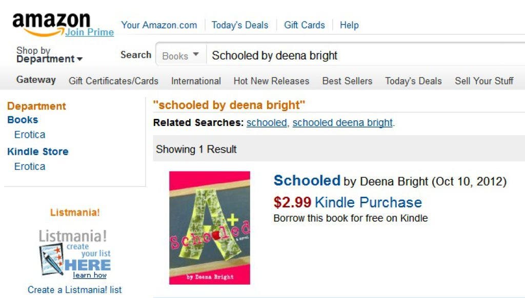The width and height of the screenshot is (525, 298).
Task: Open Gift Cards page
Action: click(x=304, y=25)
